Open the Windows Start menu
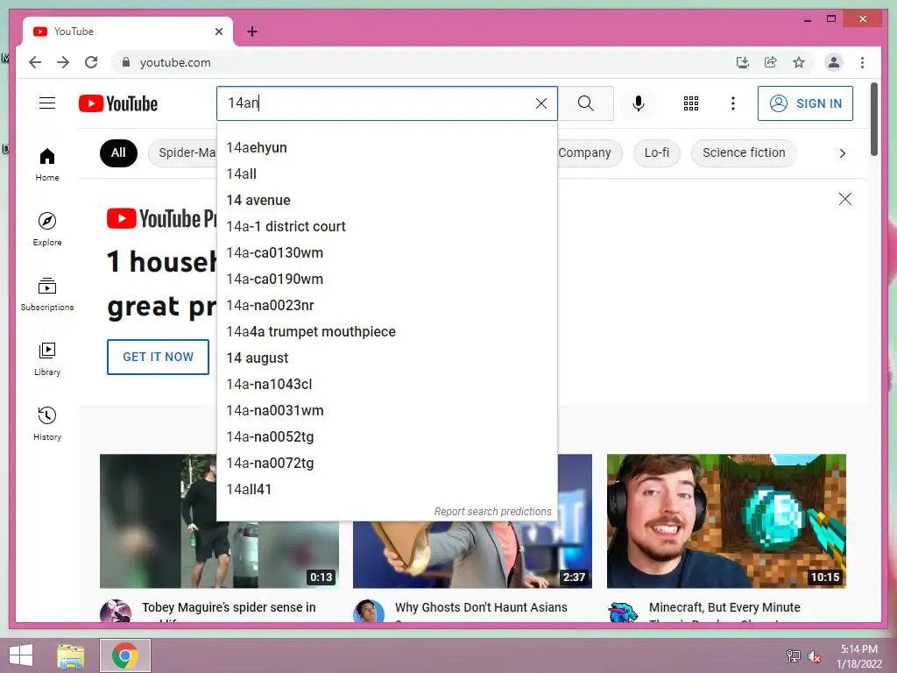 [21, 655]
